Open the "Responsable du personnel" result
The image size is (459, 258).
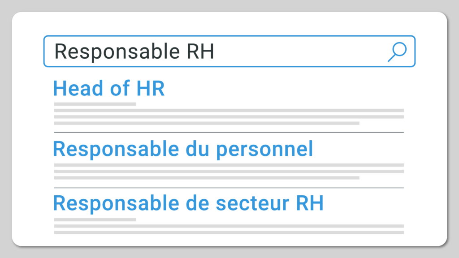tap(183, 149)
